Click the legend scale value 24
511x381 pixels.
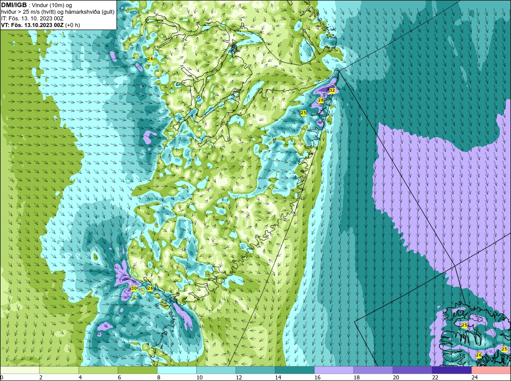pos(475,377)
